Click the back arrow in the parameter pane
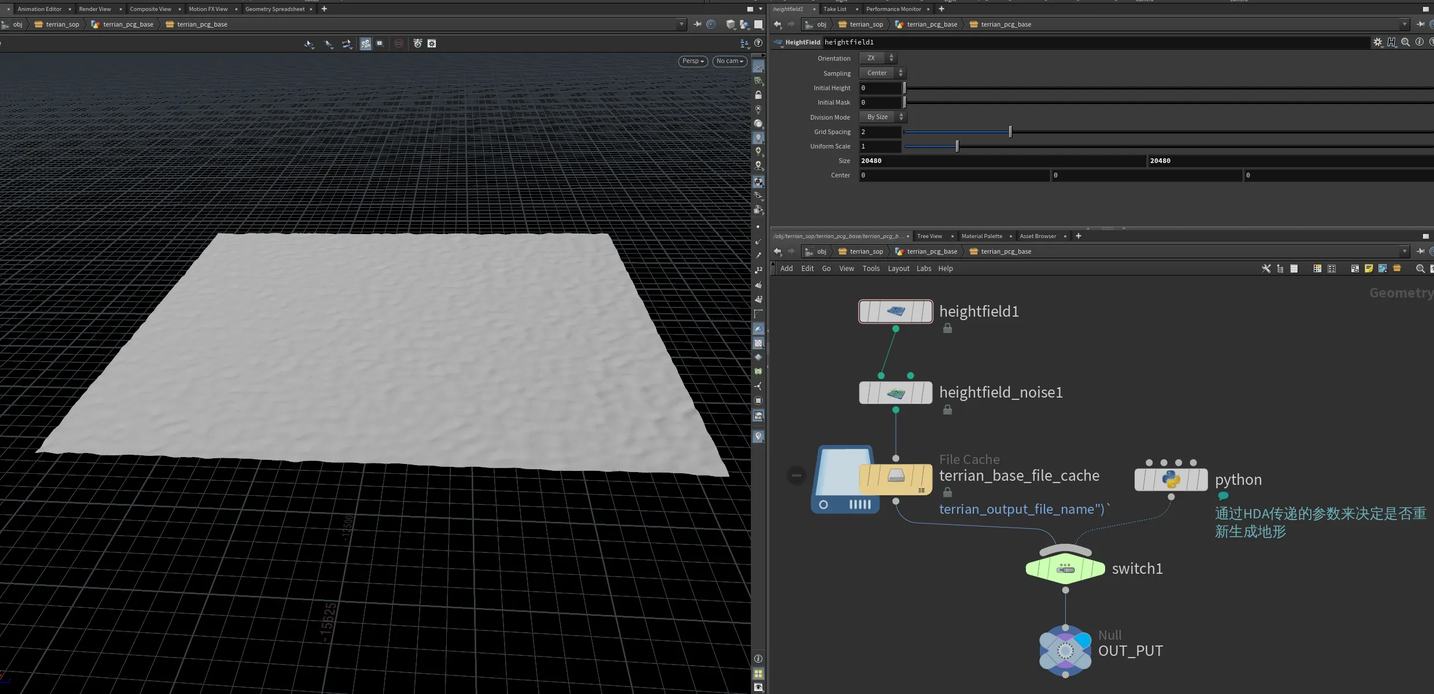The image size is (1434, 694). (x=777, y=24)
